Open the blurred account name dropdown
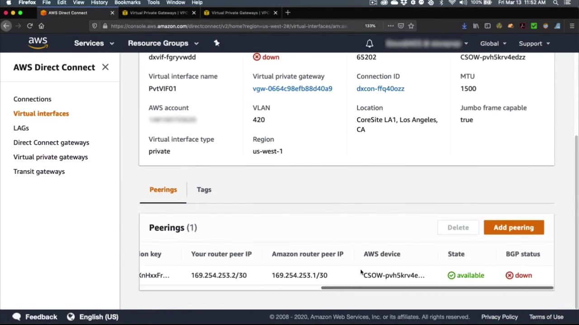The image size is (579, 325). coord(427,43)
